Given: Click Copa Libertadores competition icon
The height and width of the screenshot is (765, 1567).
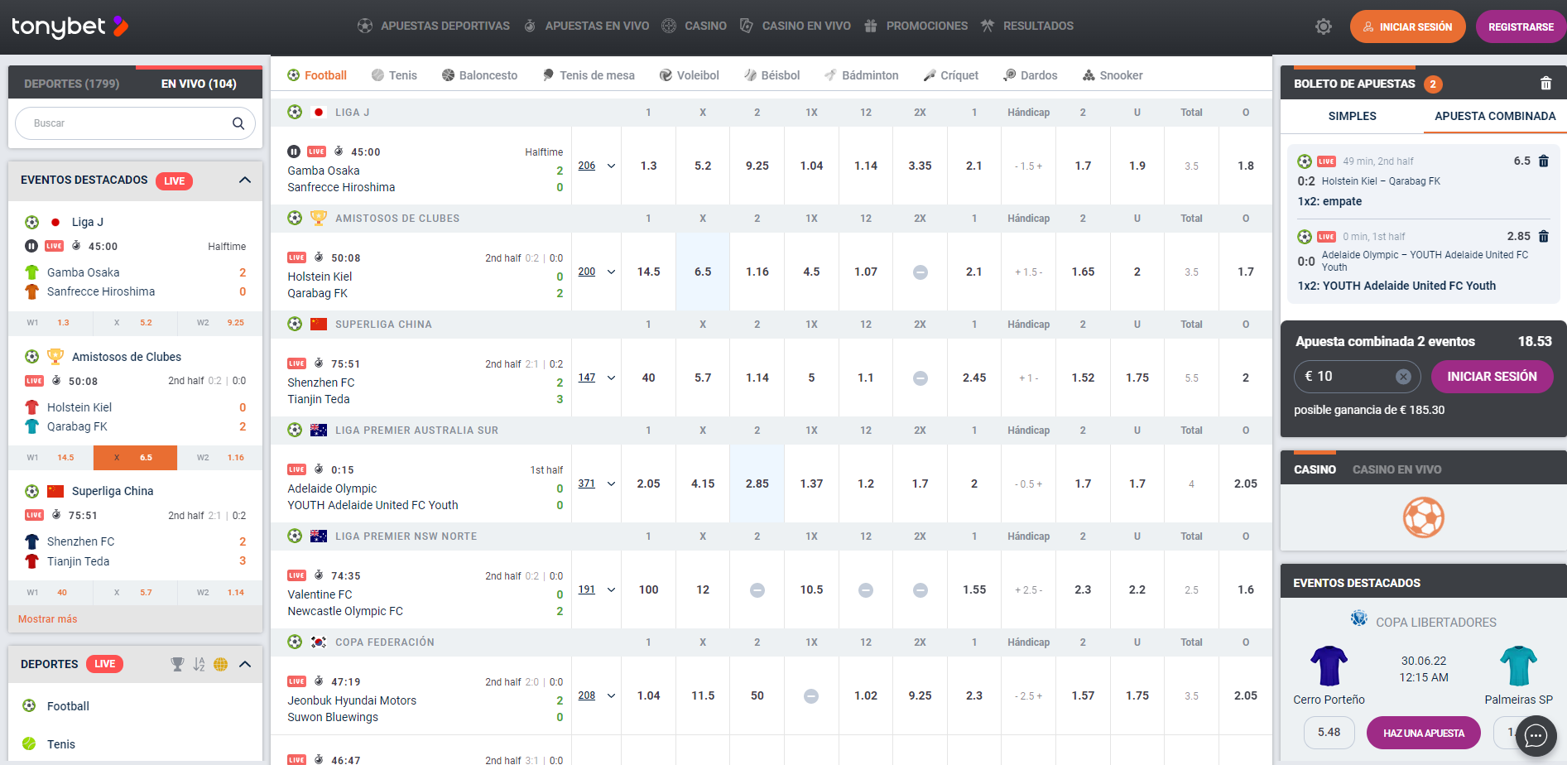Looking at the screenshot, I should point(1358,618).
